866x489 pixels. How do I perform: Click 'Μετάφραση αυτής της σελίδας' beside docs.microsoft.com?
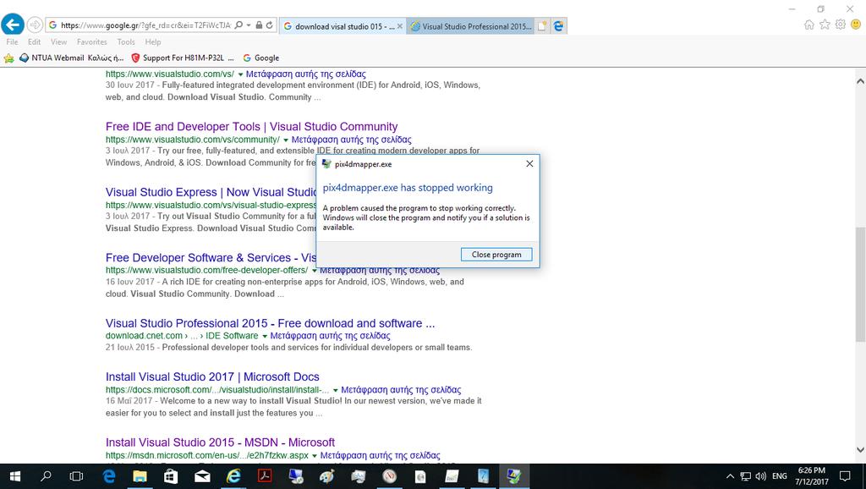[x=401, y=390]
